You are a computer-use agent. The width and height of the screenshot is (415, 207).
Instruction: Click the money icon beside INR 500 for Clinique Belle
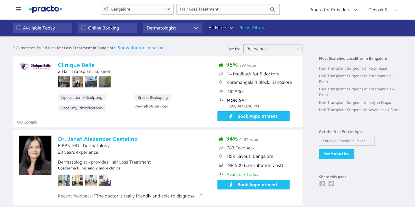pyautogui.click(x=220, y=92)
